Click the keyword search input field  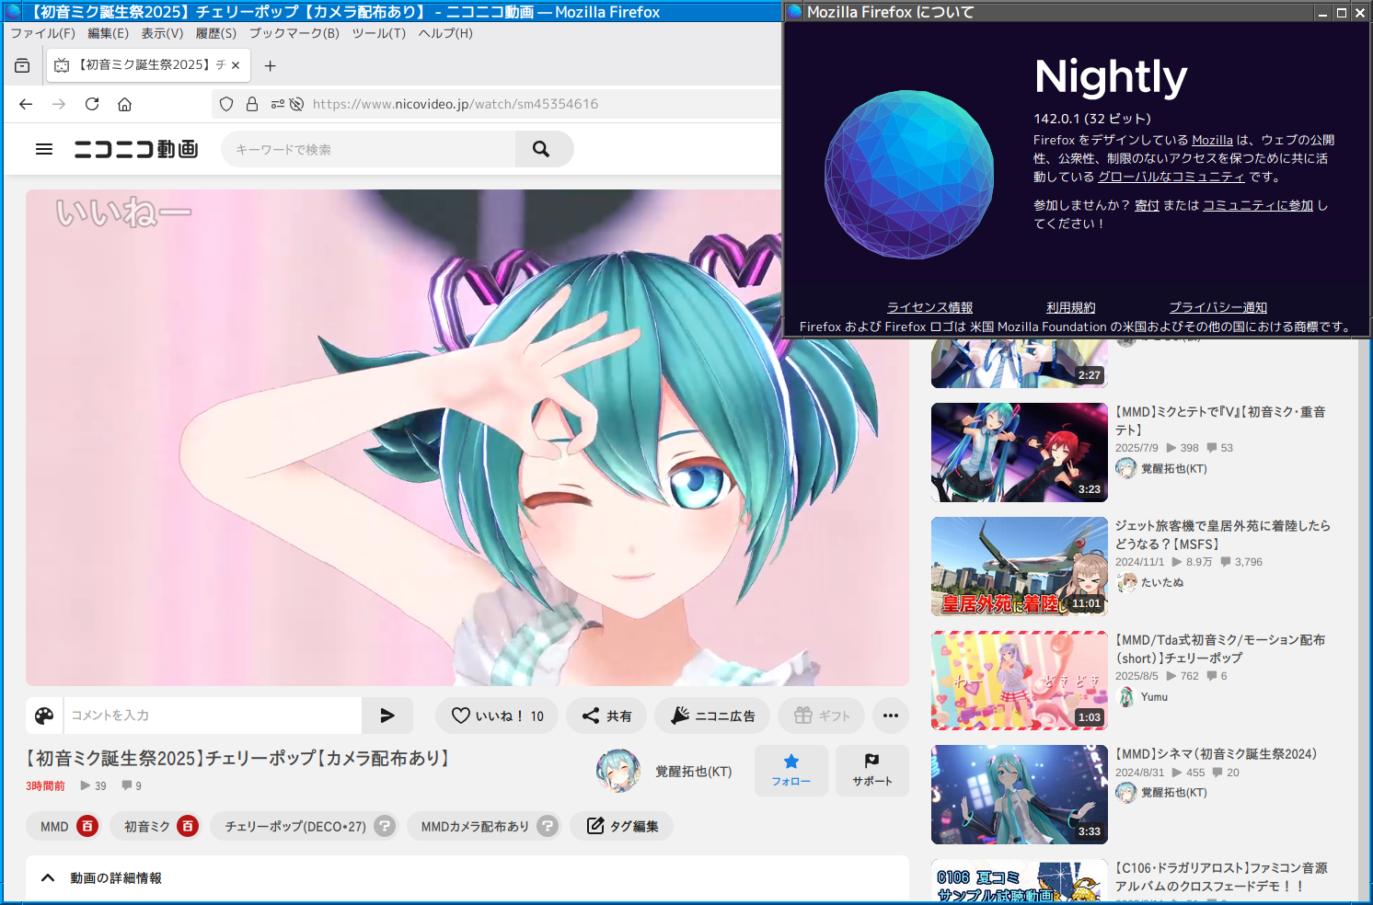tap(368, 149)
